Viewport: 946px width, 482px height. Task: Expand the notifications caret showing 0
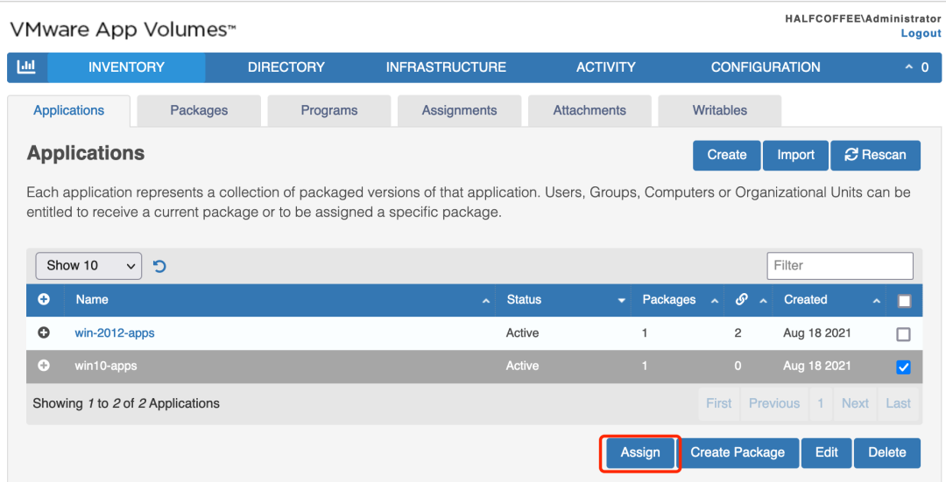click(916, 67)
